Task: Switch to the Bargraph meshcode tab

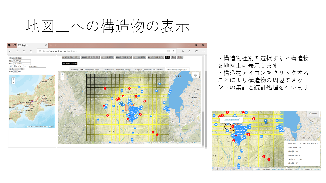Action: pyautogui.click(x=149, y=69)
